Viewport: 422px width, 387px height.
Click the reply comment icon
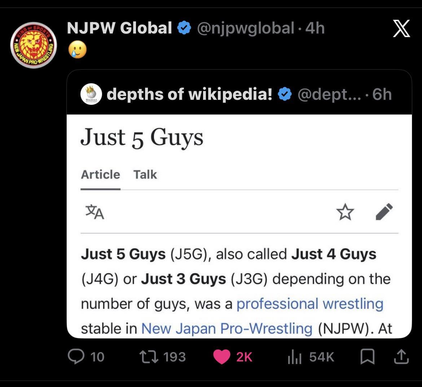point(75,357)
